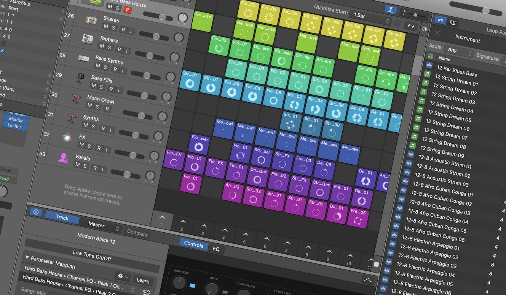
Task: Click the Bass Fills track keyboard icon
Action: pyautogui.click(x=80, y=79)
